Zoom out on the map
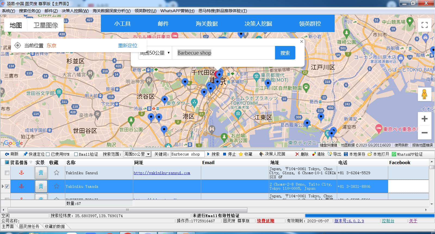Image resolution: width=435 pixels, height=234 pixels. click(424, 133)
